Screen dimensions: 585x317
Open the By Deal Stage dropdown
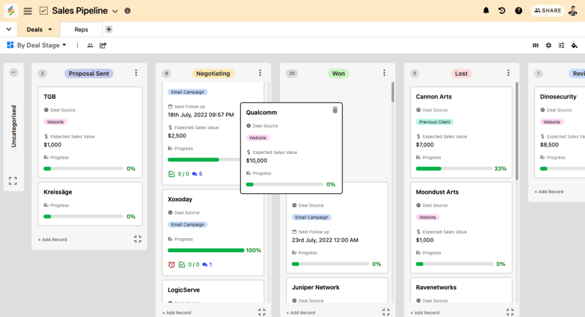(x=37, y=46)
